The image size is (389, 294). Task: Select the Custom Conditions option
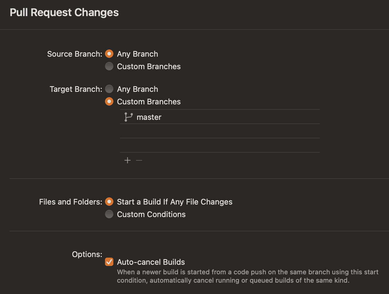coord(109,214)
